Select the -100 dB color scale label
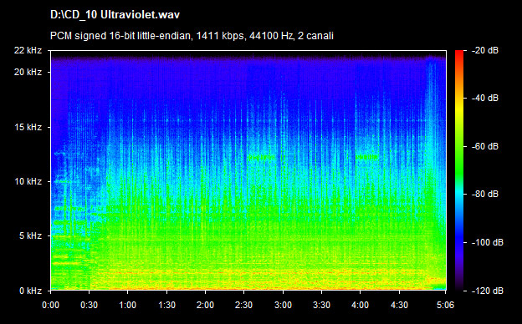522x324 pixels. 488,243
